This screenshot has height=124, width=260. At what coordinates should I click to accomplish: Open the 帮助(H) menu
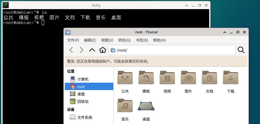159,40
